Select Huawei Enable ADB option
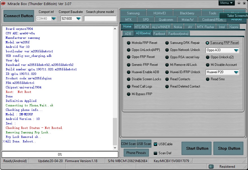Screen dimensions: 248x170 tap(129, 72)
